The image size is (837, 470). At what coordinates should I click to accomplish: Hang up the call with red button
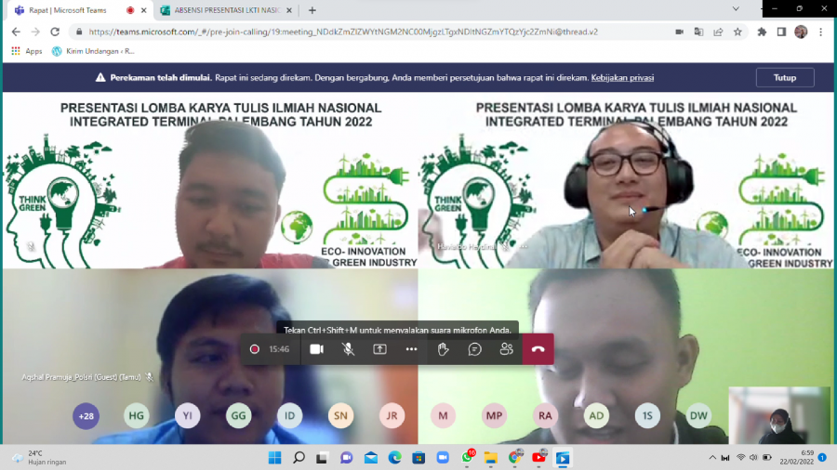coord(538,349)
